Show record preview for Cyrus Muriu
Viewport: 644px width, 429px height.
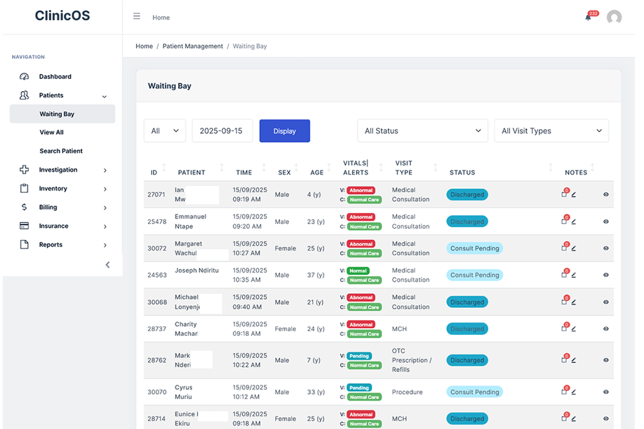pyautogui.click(x=606, y=392)
